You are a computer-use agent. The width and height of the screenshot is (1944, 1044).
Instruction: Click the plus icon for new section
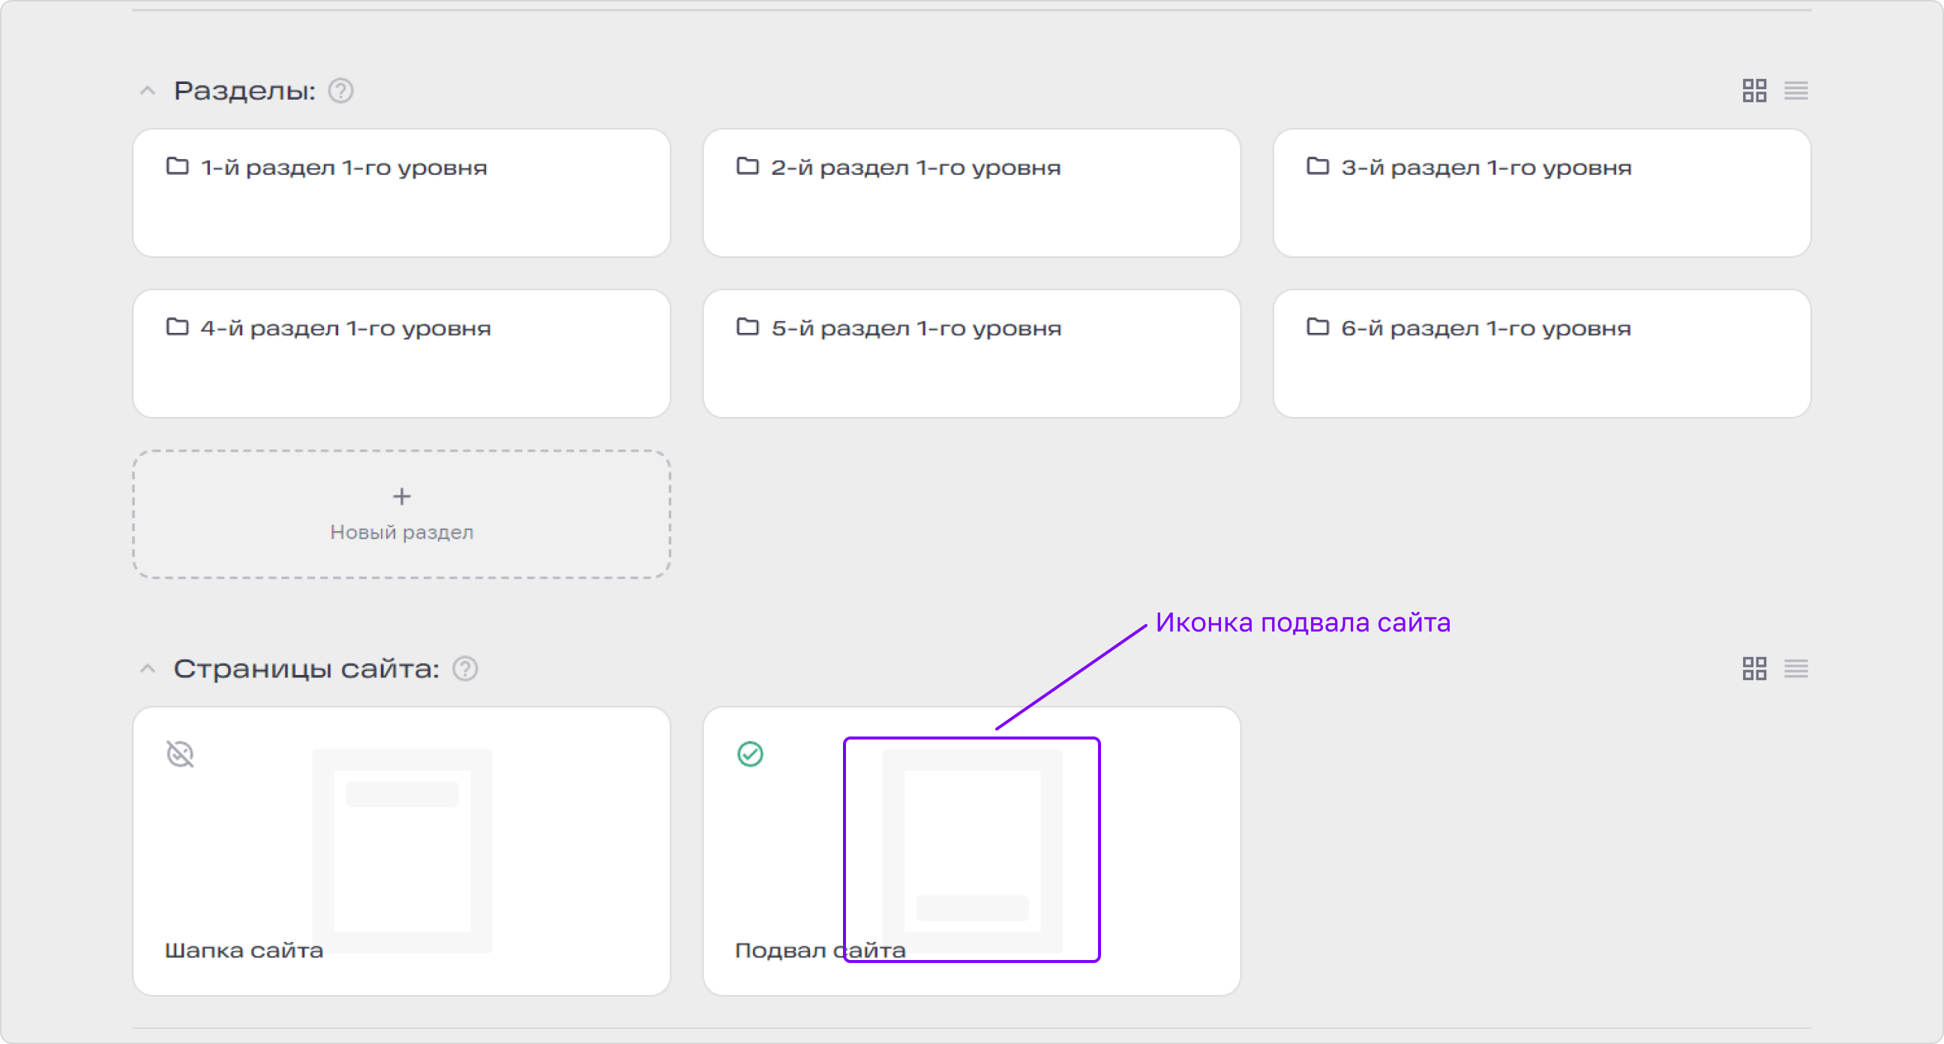pos(401,496)
